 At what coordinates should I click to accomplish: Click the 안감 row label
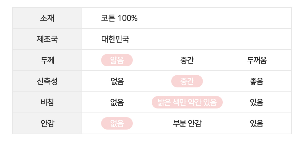click(x=47, y=123)
